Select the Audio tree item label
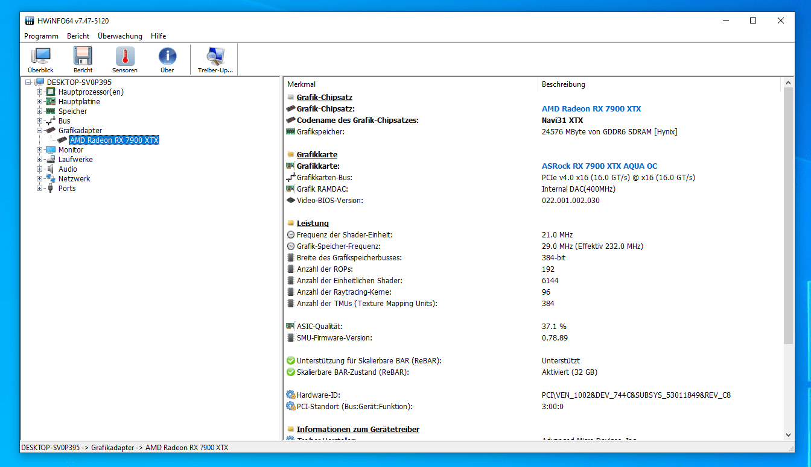The height and width of the screenshot is (467, 811). 68,169
